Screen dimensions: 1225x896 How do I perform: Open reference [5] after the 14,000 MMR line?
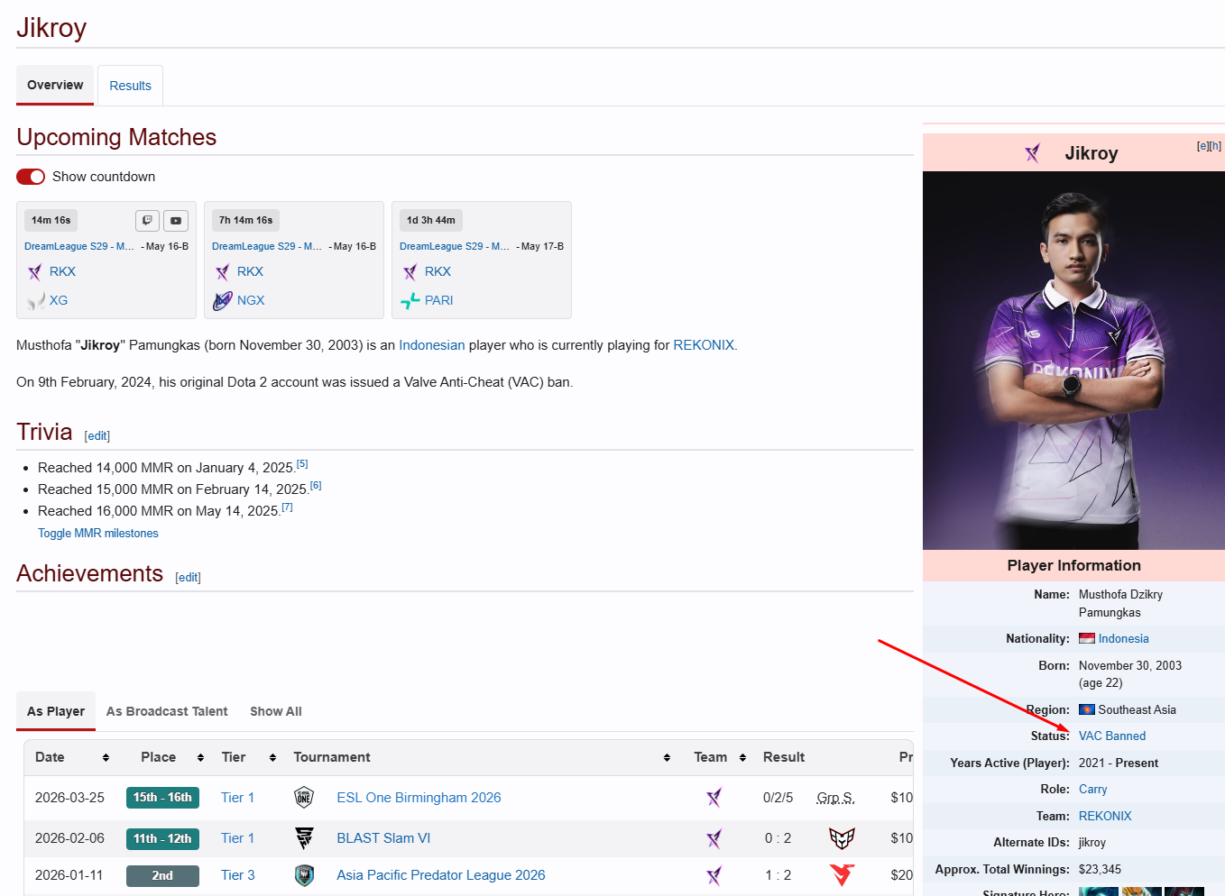302,464
